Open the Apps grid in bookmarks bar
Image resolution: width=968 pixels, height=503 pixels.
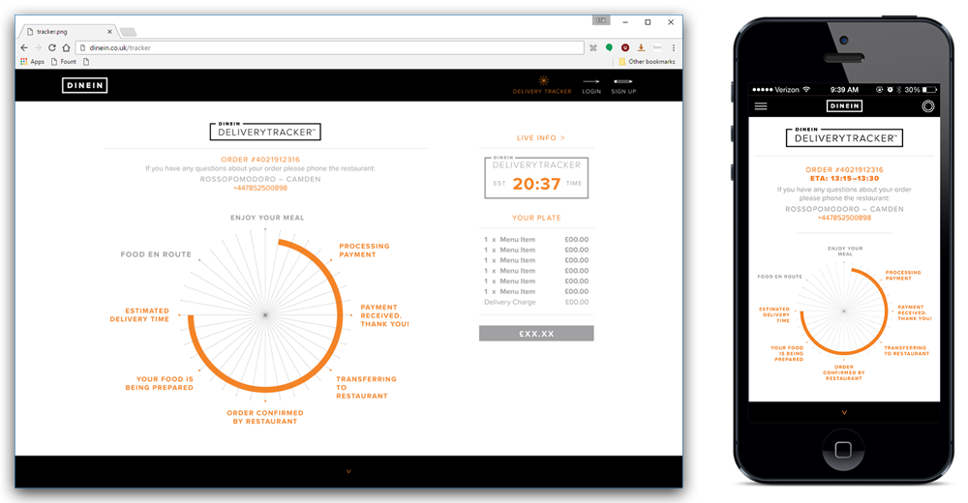pos(32,61)
